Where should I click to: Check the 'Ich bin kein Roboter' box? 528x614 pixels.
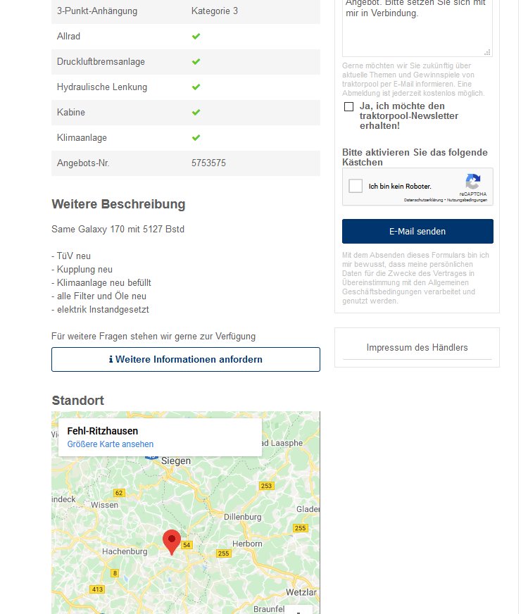pos(356,187)
